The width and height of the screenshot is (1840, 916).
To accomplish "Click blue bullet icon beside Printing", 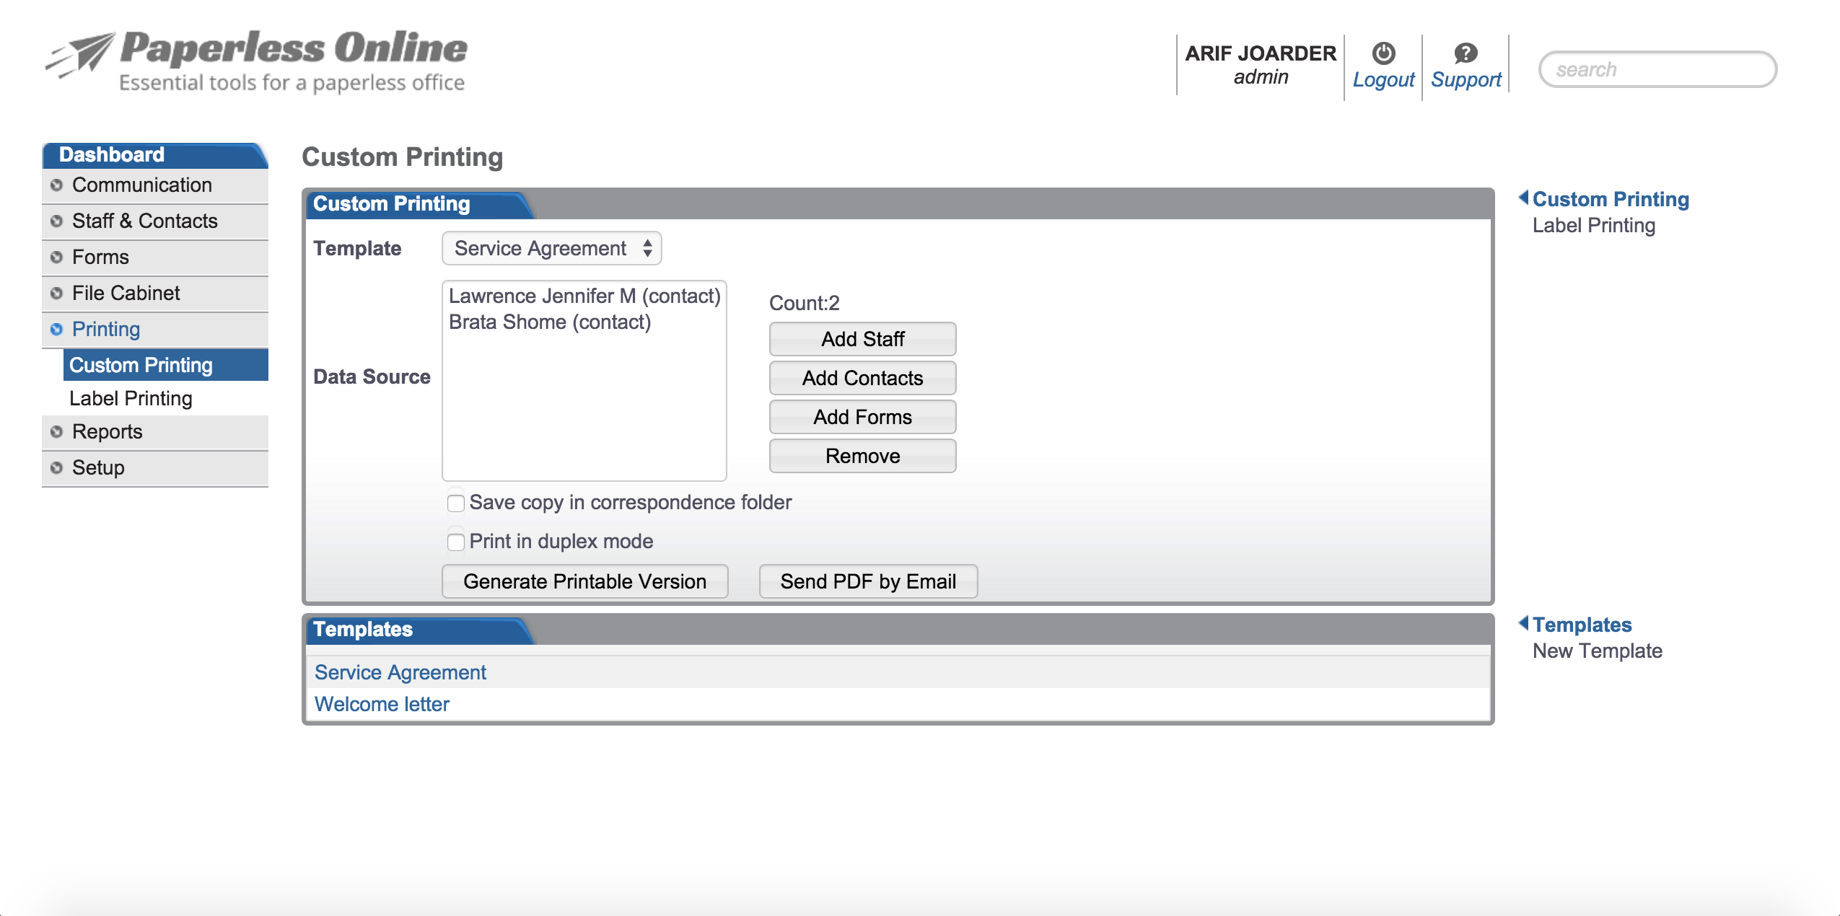I will point(56,330).
